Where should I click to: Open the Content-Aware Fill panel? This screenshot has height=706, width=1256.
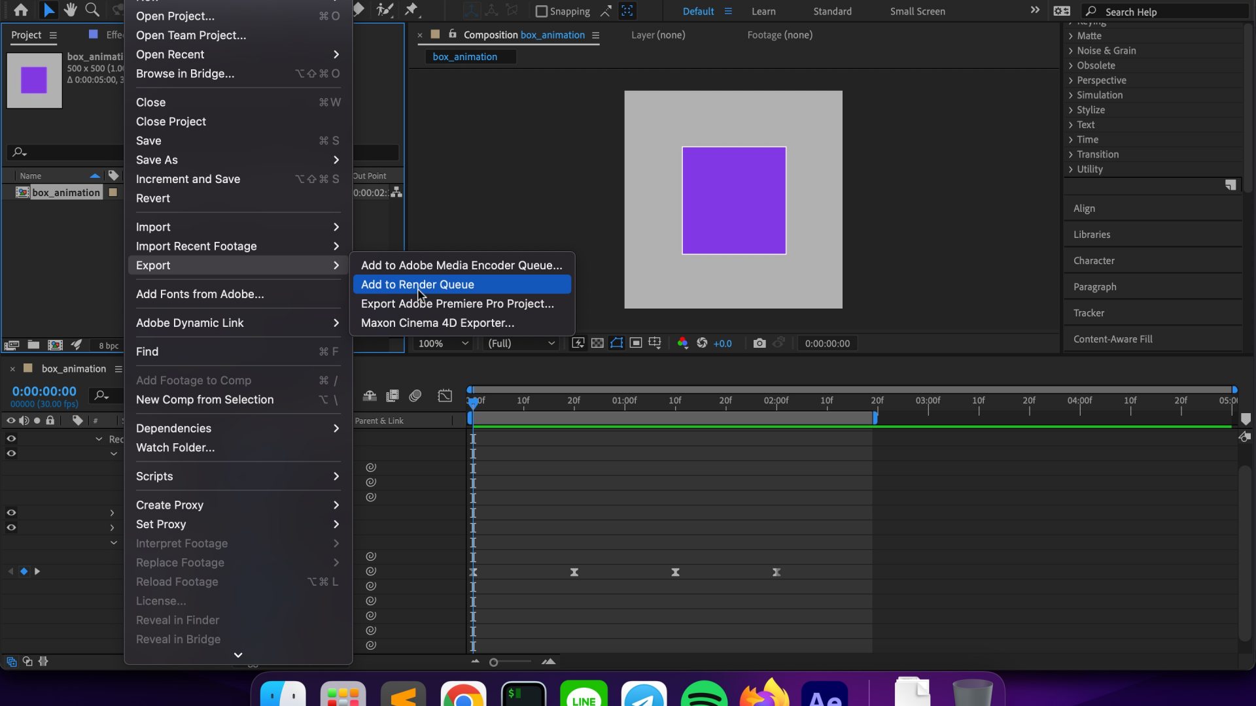1112,339
